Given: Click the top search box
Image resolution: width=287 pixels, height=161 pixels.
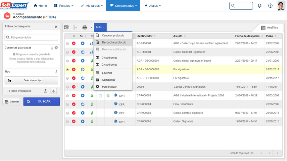Looking at the screenshot, I should 241,6.
